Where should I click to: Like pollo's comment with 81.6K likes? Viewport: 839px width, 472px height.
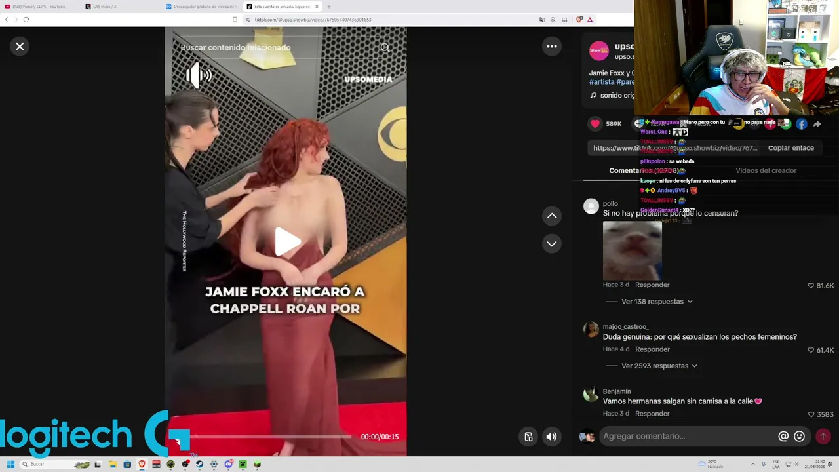pos(811,286)
